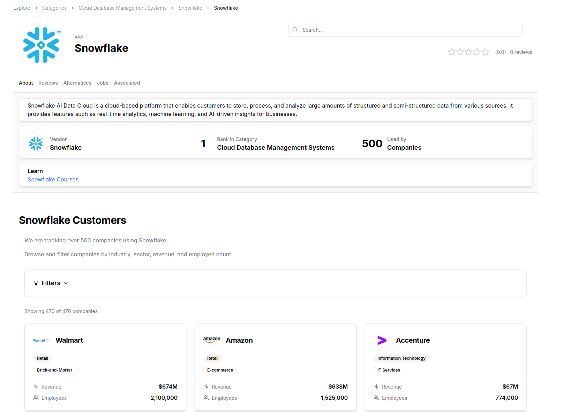
Task: Open the Accenture company name
Action: point(413,340)
